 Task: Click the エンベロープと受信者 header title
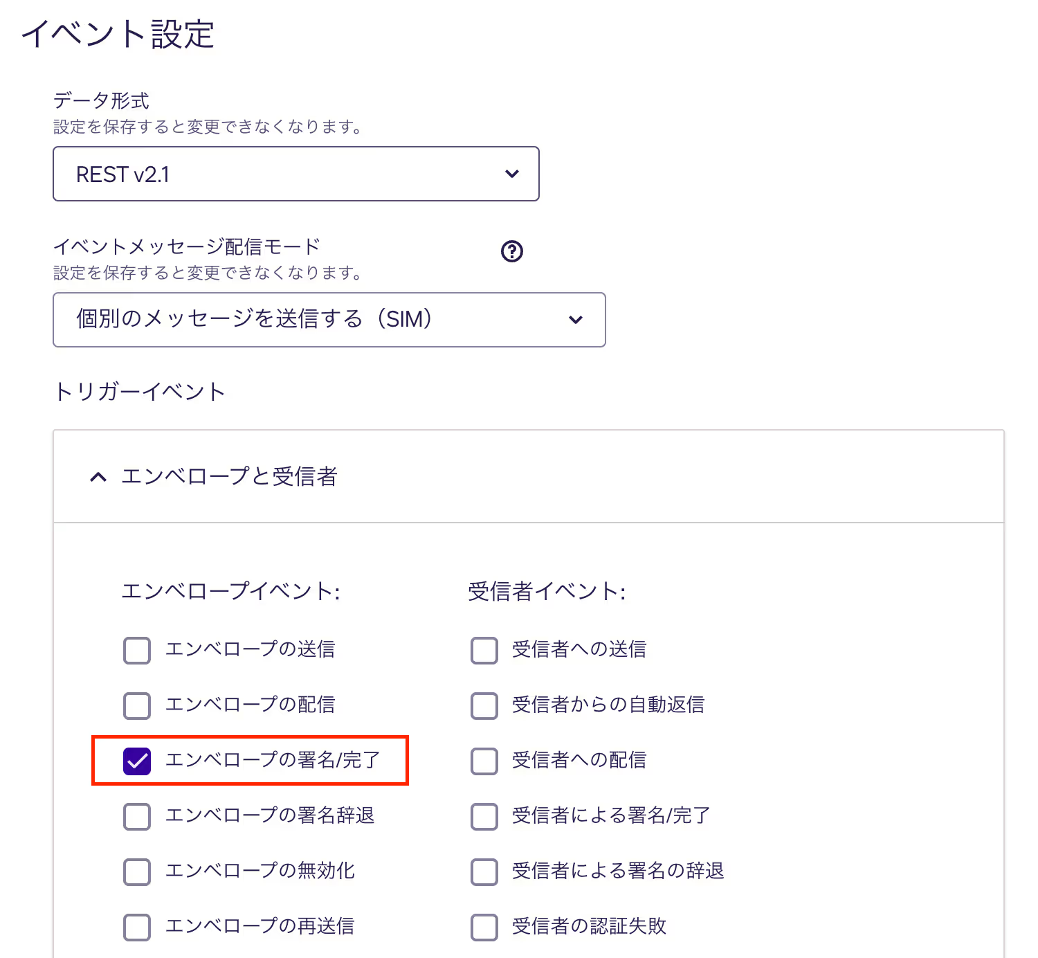229,477
